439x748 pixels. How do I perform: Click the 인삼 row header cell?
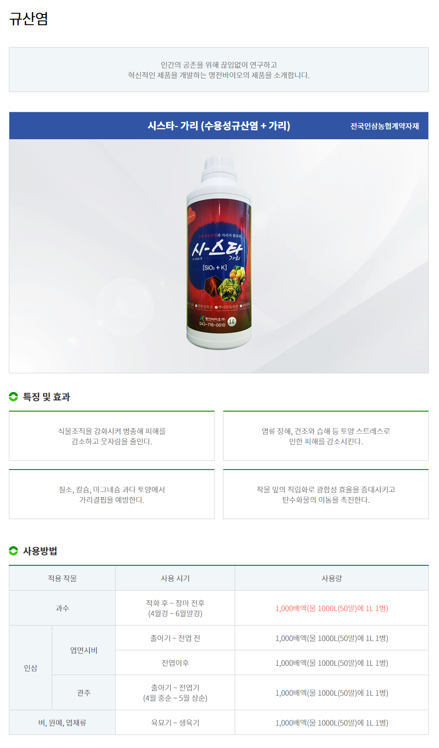pos(31,668)
